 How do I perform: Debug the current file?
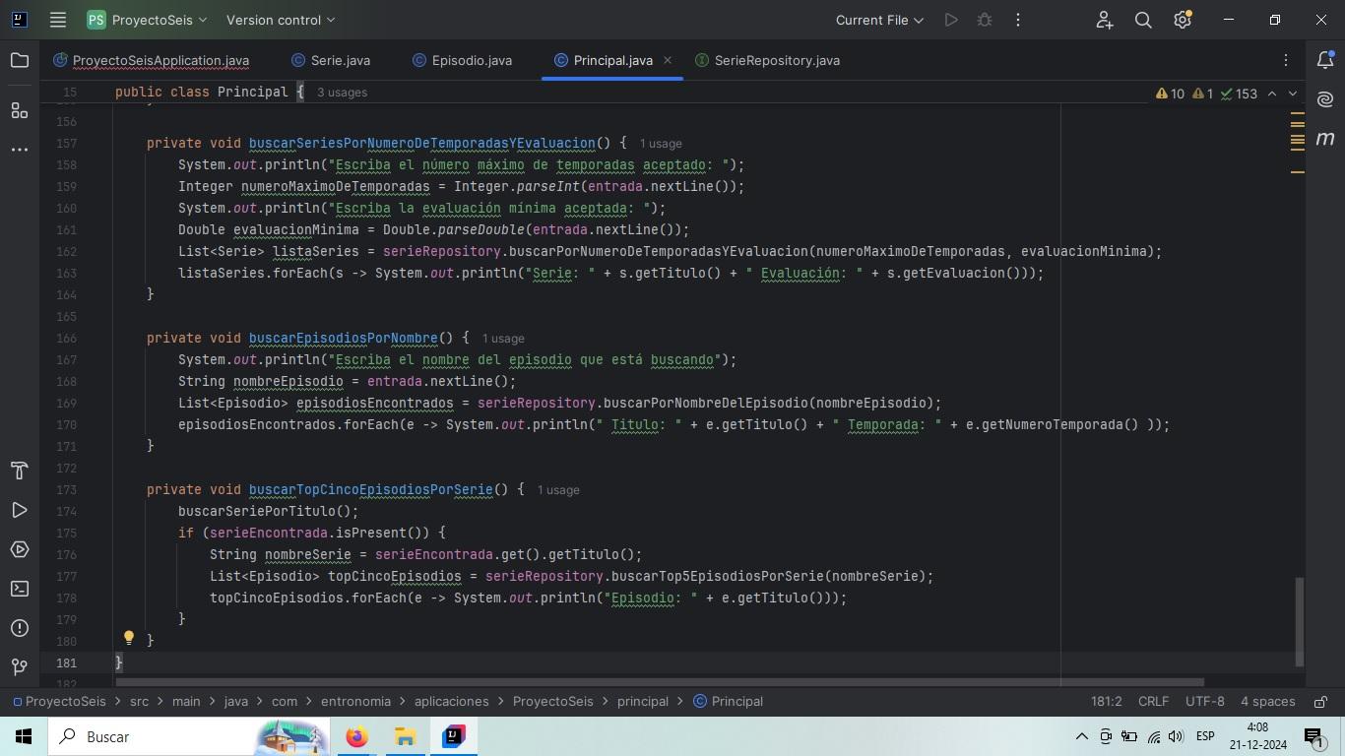985,20
